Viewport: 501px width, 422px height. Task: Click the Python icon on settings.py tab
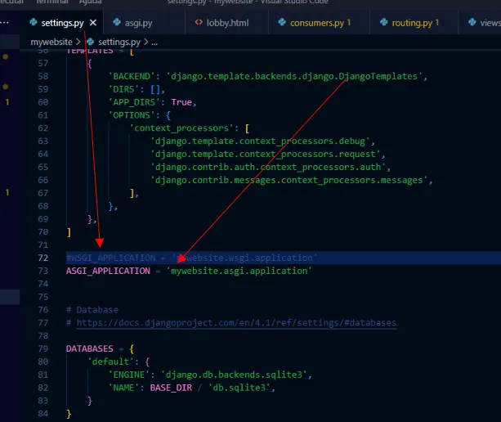pos(34,23)
